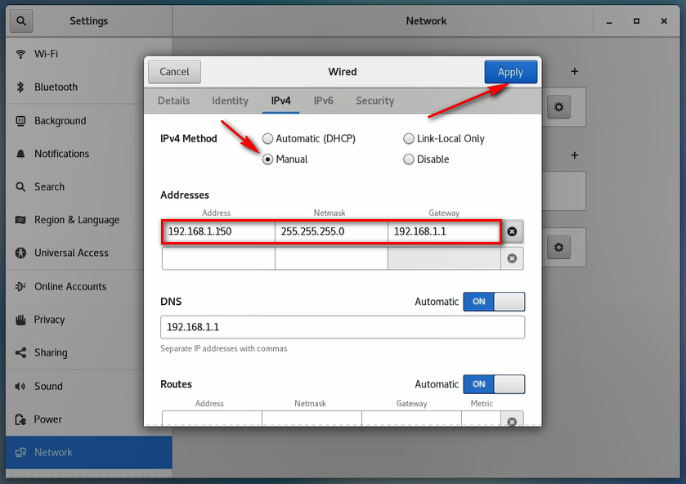686x484 pixels.
Task: Click the DNS servers input field
Action: tap(343, 327)
